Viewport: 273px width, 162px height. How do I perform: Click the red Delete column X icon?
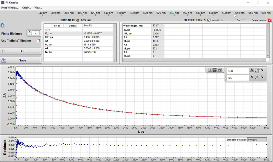pos(270,21)
